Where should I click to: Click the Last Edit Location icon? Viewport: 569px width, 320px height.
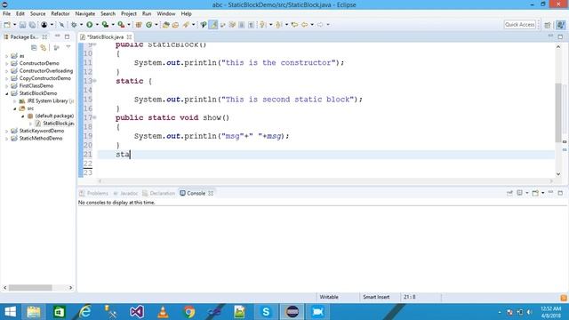tap(294, 25)
